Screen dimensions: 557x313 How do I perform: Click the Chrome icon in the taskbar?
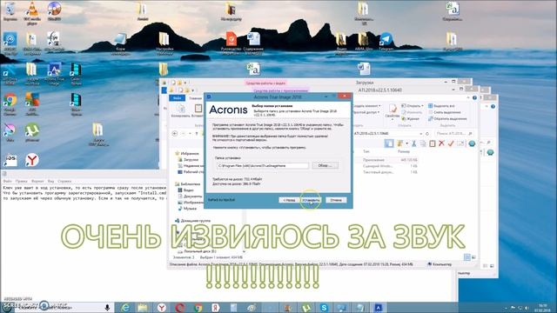[198, 307]
